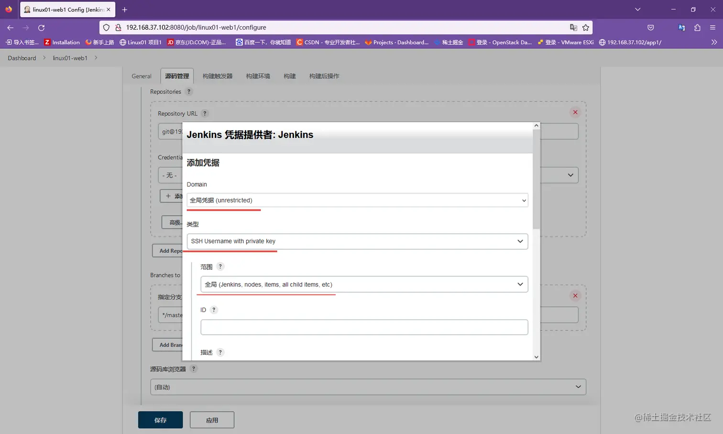Open the tracking protection shield icon
The height and width of the screenshot is (434, 723).
(x=106, y=28)
